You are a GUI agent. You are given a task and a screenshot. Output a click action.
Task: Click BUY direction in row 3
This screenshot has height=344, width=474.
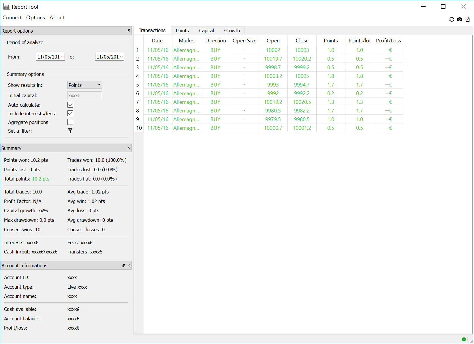(x=215, y=67)
